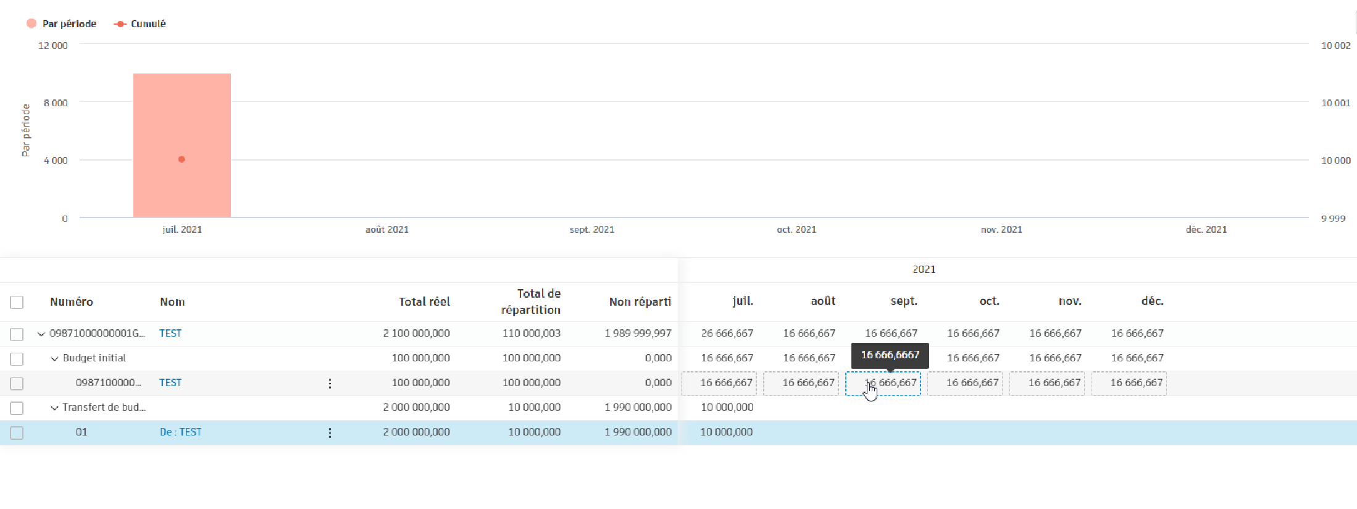Open the row menu for the 0987100000 TEST row
Image resolution: width=1357 pixels, height=509 pixels.
click(330, 384)
